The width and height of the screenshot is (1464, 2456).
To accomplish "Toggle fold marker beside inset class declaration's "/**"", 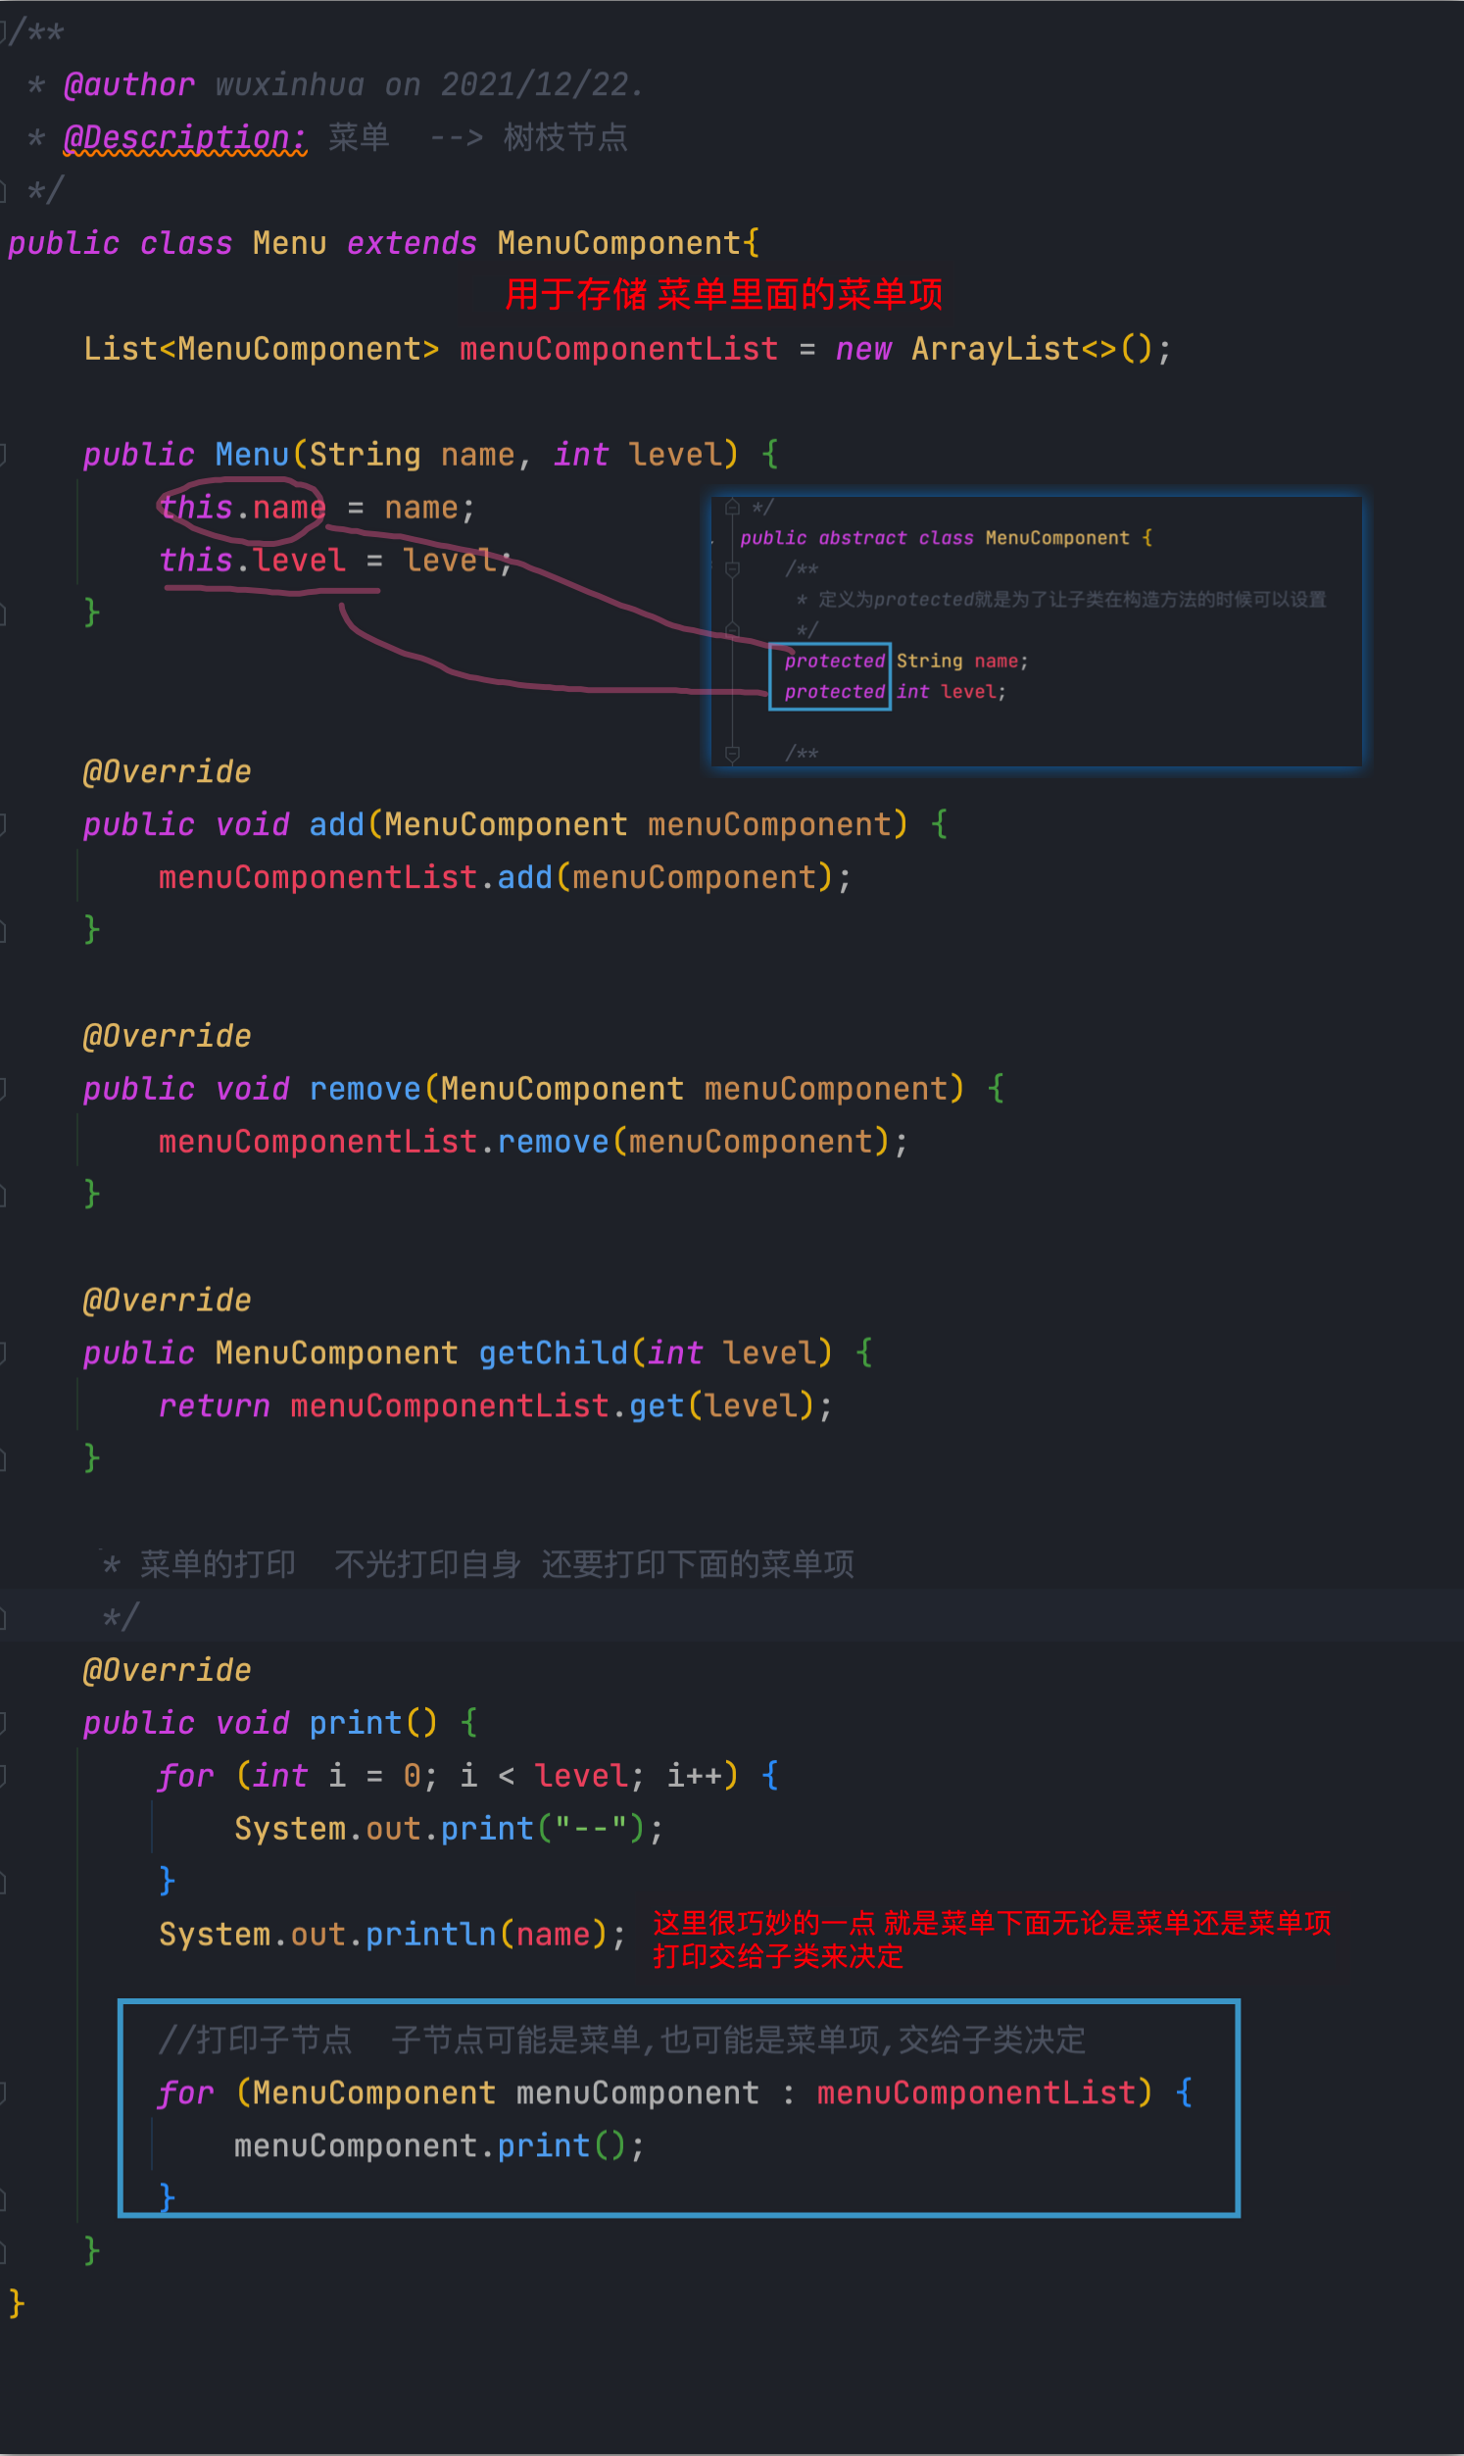I will coord(732,568).
